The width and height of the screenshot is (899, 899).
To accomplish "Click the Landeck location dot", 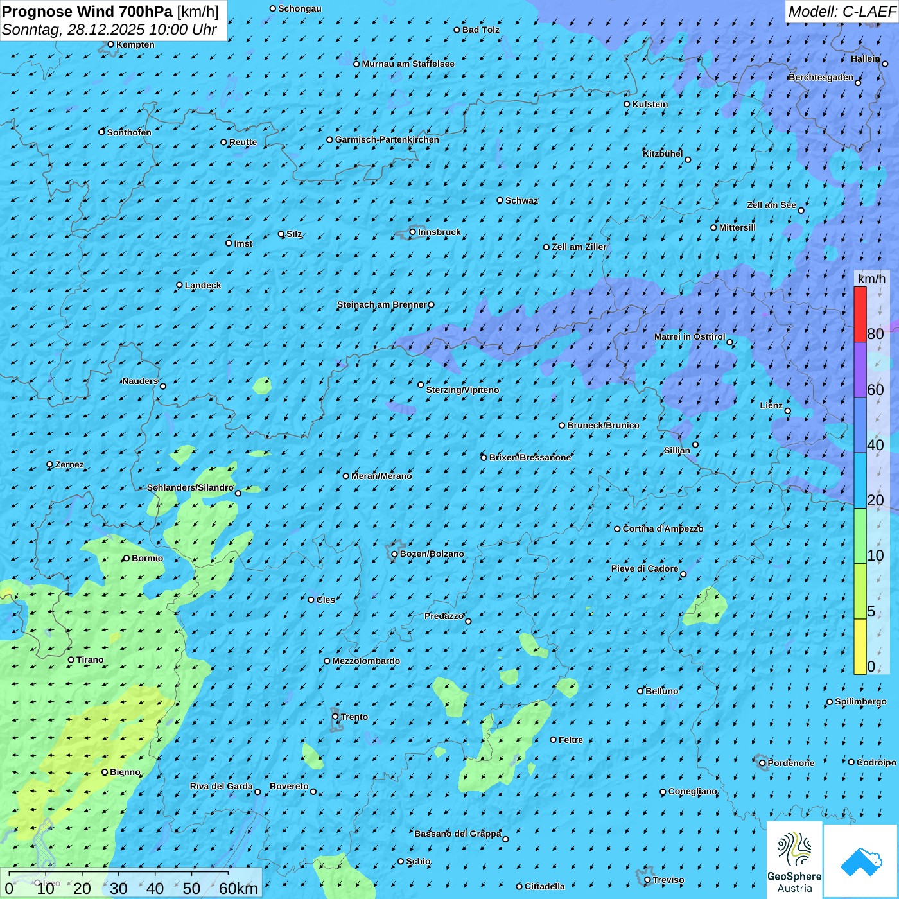I will pyautogui.click(x=180, y=285).
